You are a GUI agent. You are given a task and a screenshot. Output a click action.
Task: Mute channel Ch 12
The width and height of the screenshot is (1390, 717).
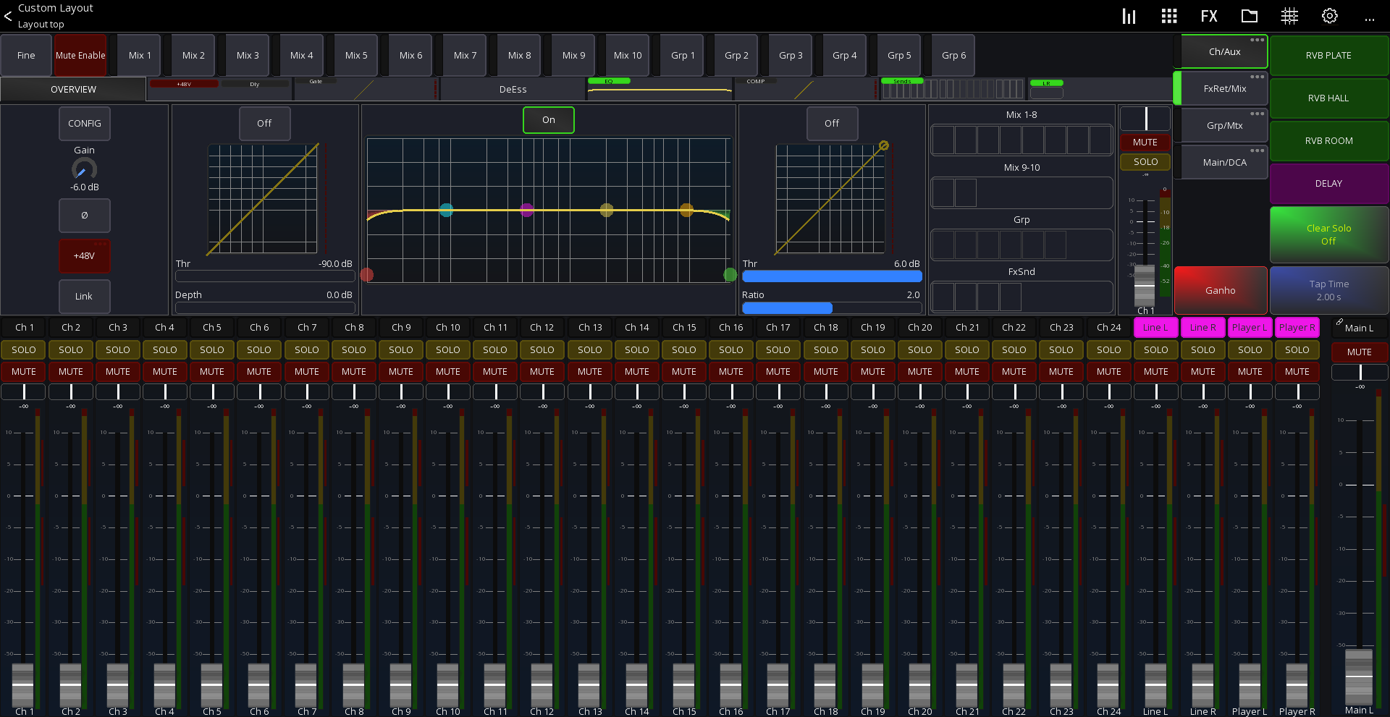542,371
